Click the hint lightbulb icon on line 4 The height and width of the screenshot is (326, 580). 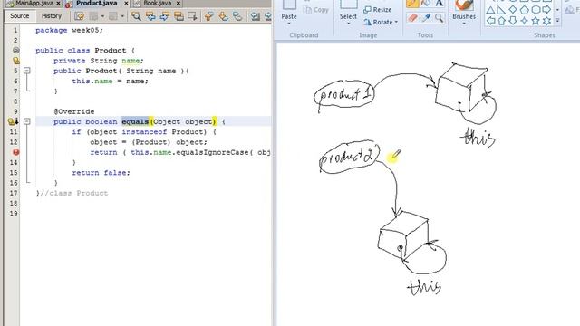point(16,61)
